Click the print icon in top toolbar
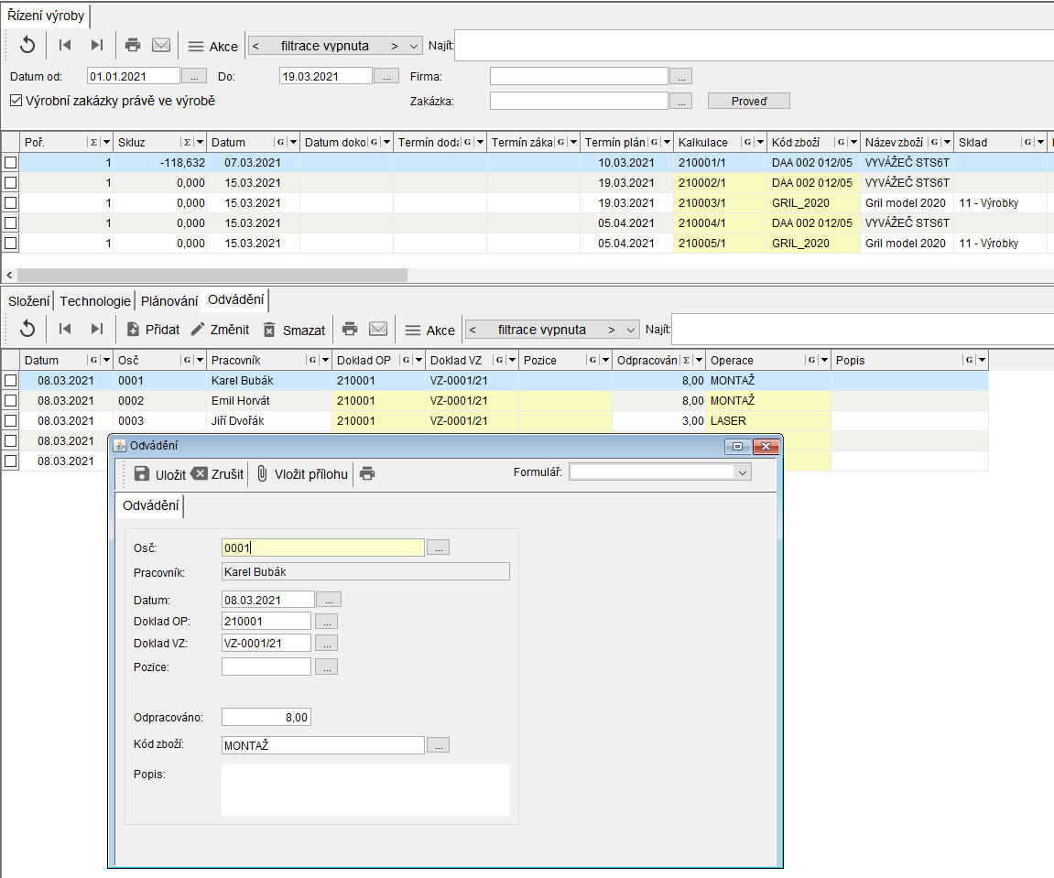Image resolution: width=1054 pixels, height=878 pixels. (133, 45)
